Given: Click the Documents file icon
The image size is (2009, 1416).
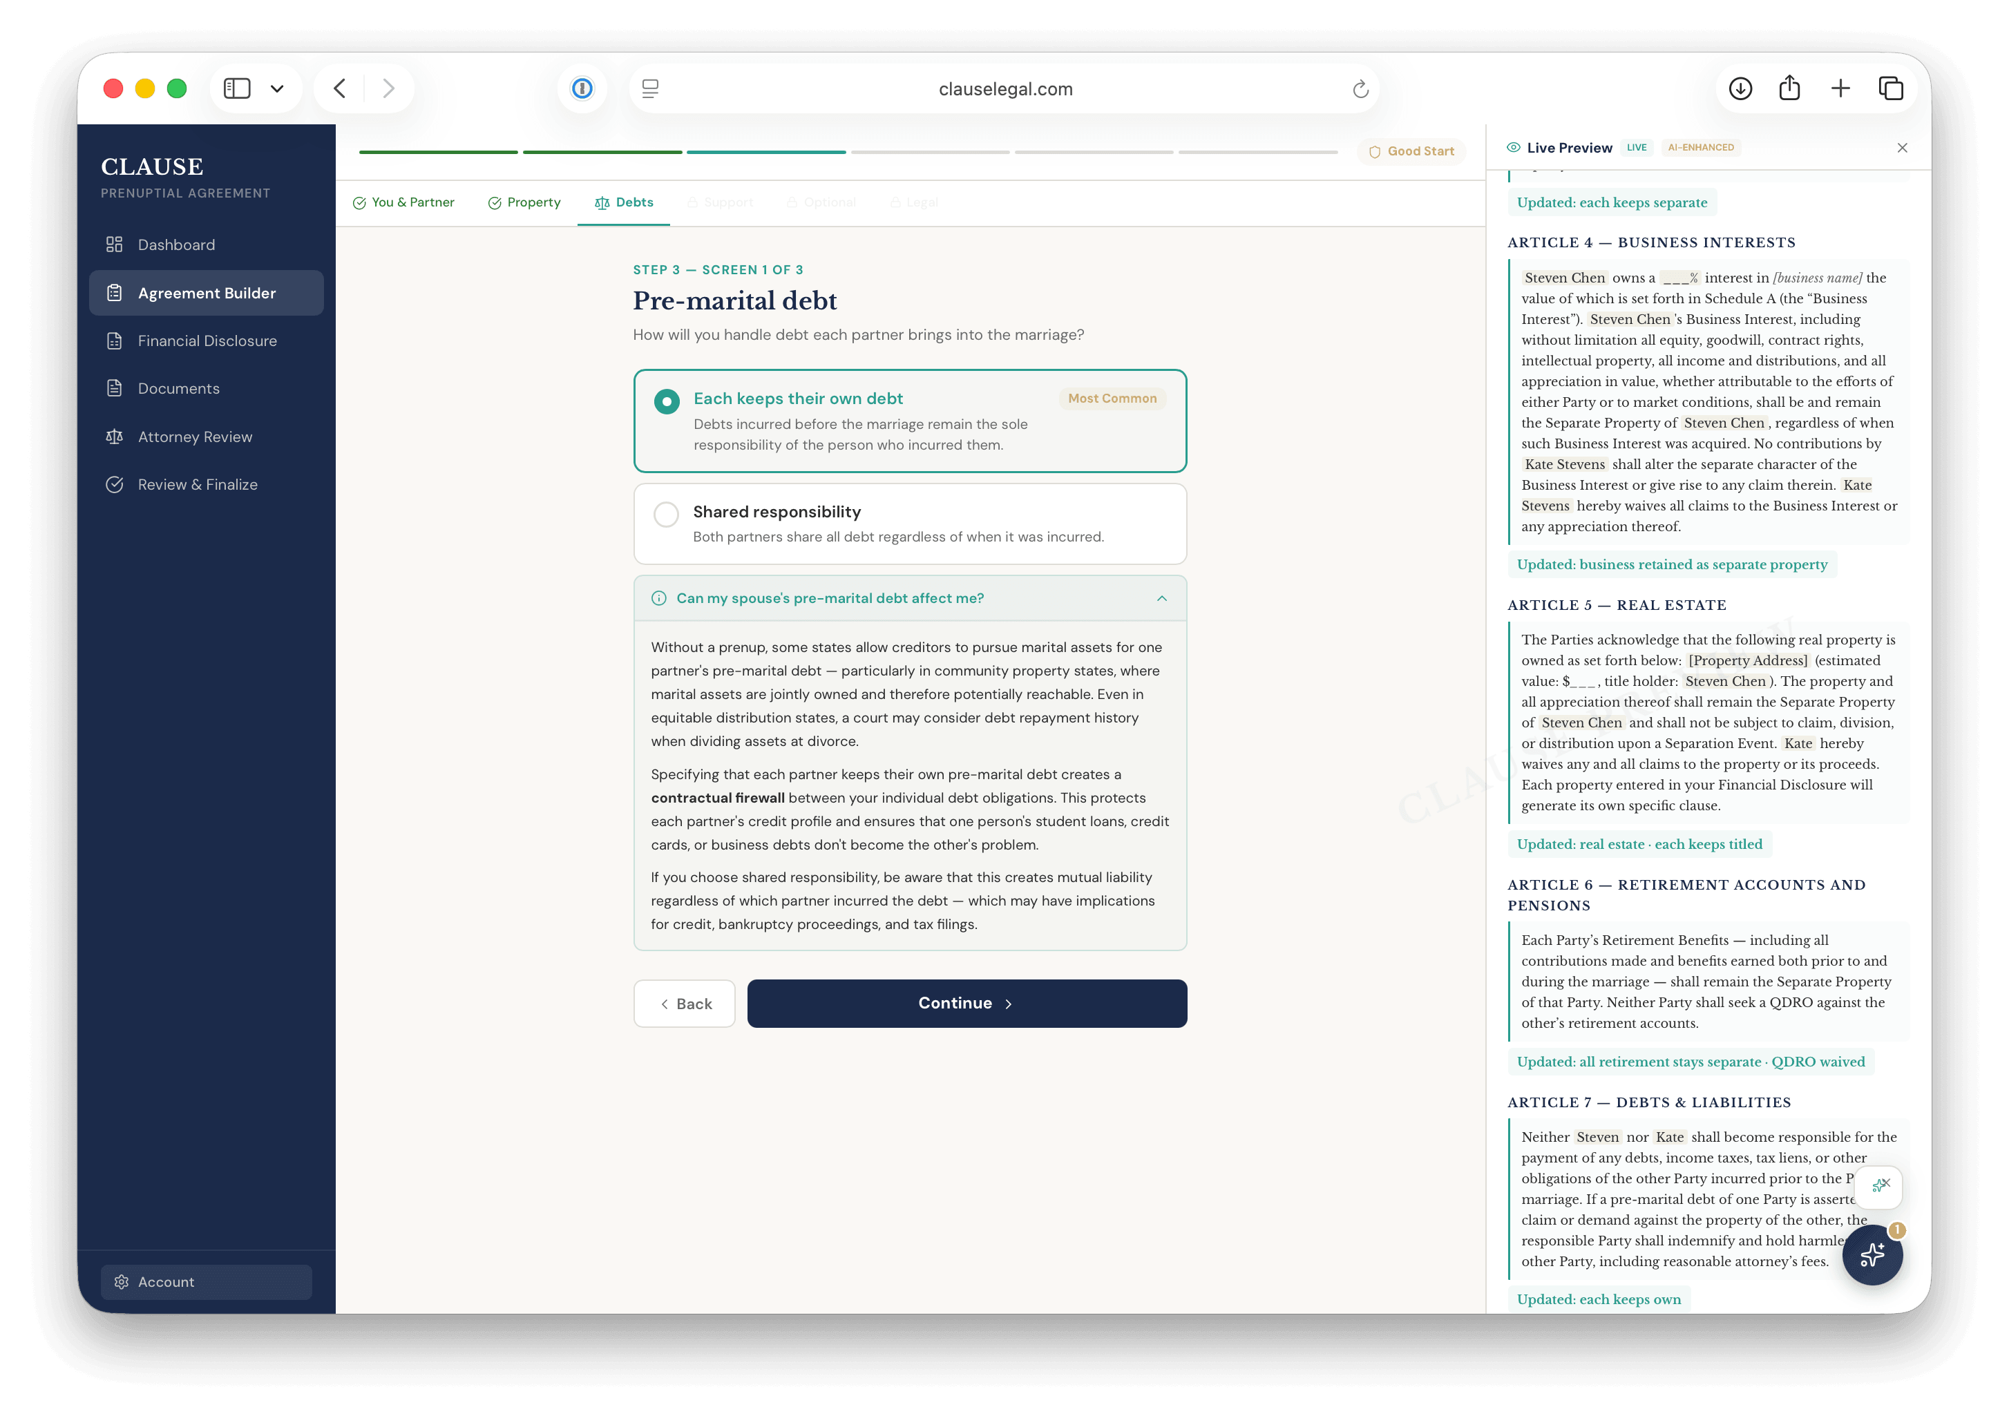Looking at the screenshot, I should 115,388.
